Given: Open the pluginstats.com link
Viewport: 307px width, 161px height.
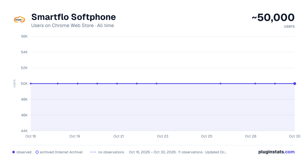Looking at the screenshot, I should coord(276,152).
